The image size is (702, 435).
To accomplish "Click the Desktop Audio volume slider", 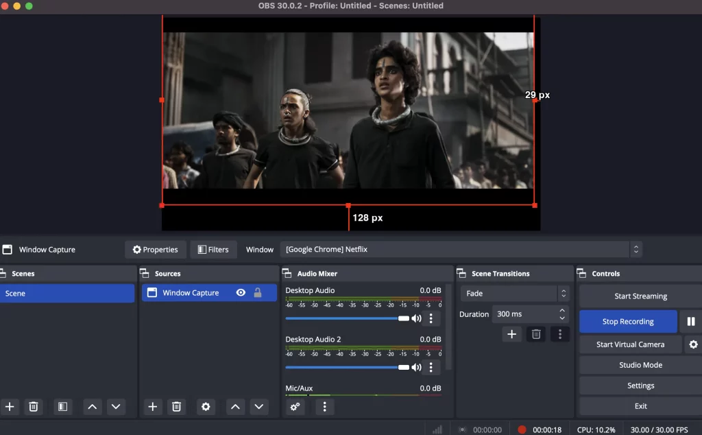I will point(343,318).
